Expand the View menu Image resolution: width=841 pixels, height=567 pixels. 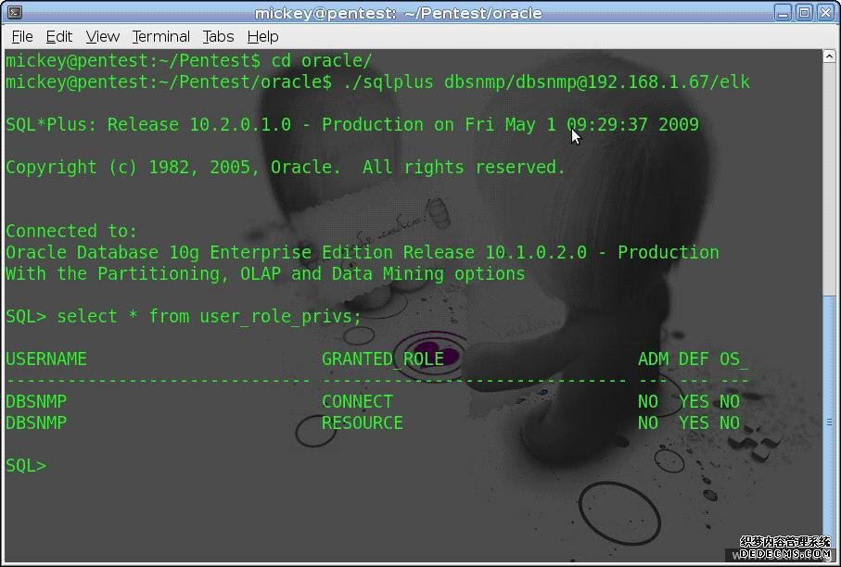pyautogui.click(x=103, y=36)
